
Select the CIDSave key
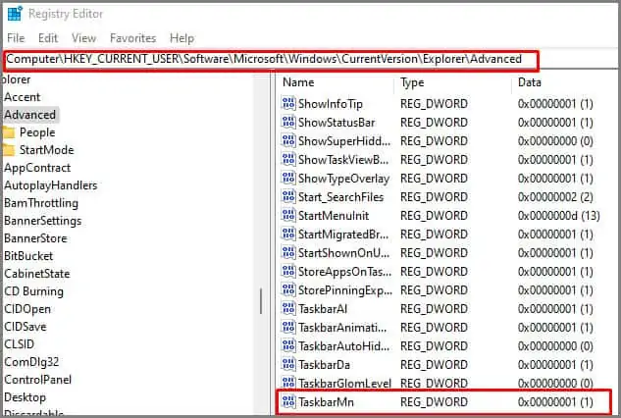26,327
